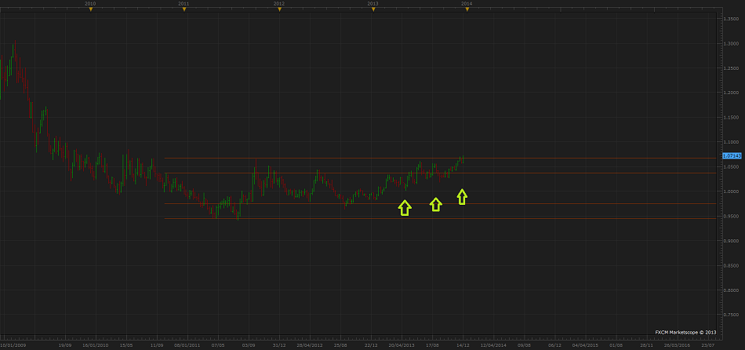
Task: Click the 2014 year marker triangle
Action: coord(467,9)
